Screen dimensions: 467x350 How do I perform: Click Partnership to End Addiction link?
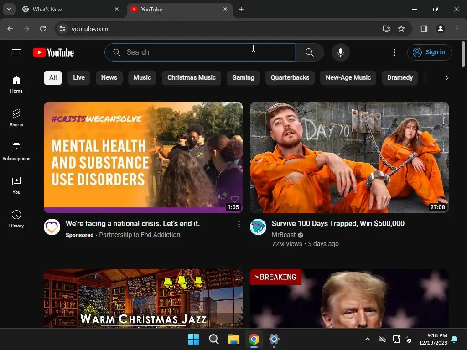coord(140,235)
